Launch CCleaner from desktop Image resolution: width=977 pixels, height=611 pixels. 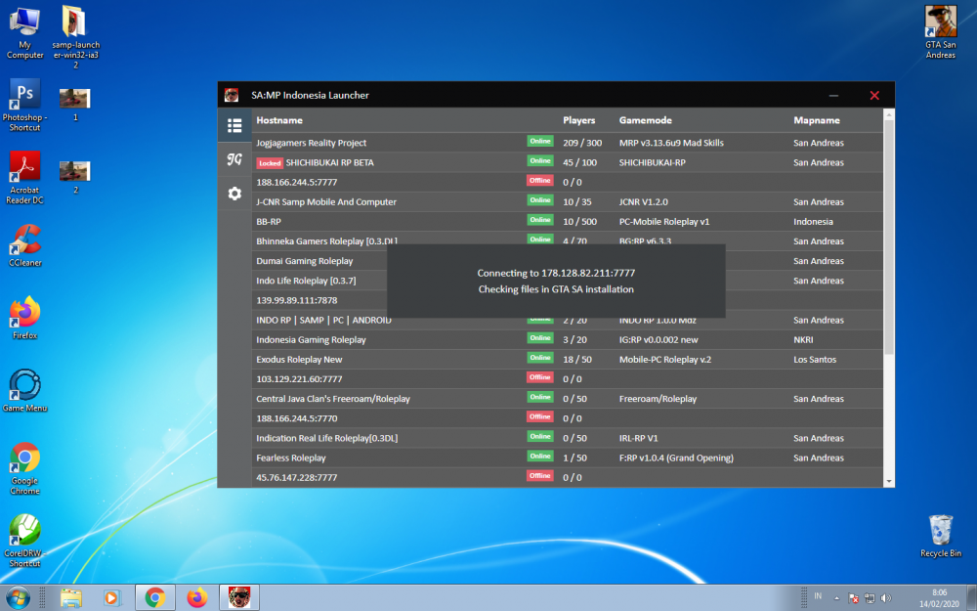pos(25,245)
